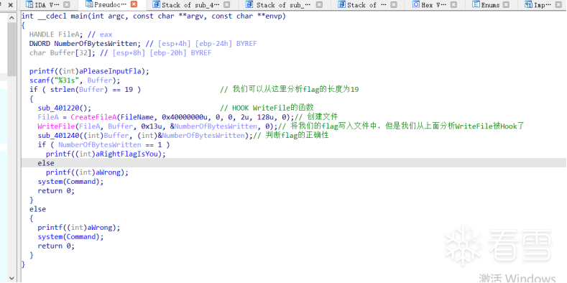The image size is (567, 283).
Task: Click the scanf function call
Action: pos(40,80)
